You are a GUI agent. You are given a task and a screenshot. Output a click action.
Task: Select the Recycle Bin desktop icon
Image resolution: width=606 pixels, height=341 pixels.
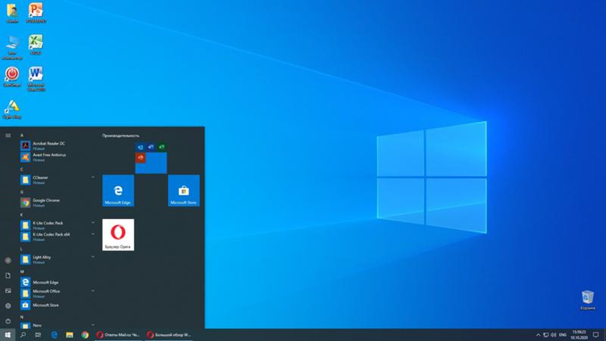(588, 300)
